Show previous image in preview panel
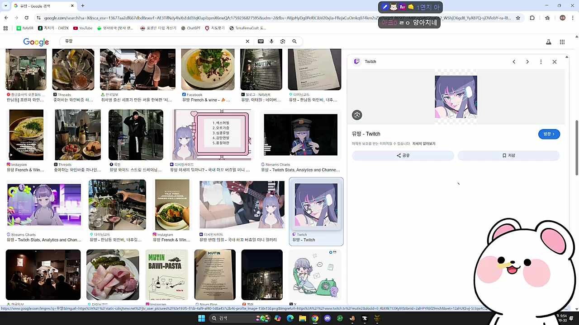 pyautogui.click(x=514, y=62)
